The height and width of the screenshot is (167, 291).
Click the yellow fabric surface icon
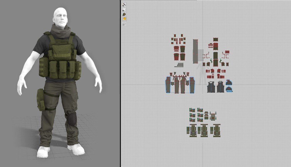[124, 19]
